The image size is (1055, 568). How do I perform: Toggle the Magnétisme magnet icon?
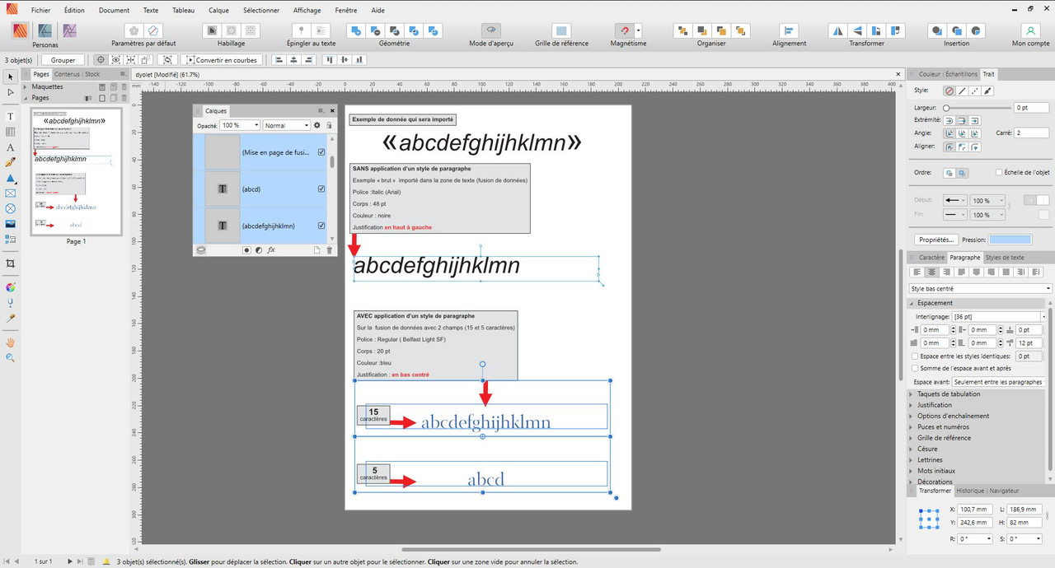tap(626, 30)
